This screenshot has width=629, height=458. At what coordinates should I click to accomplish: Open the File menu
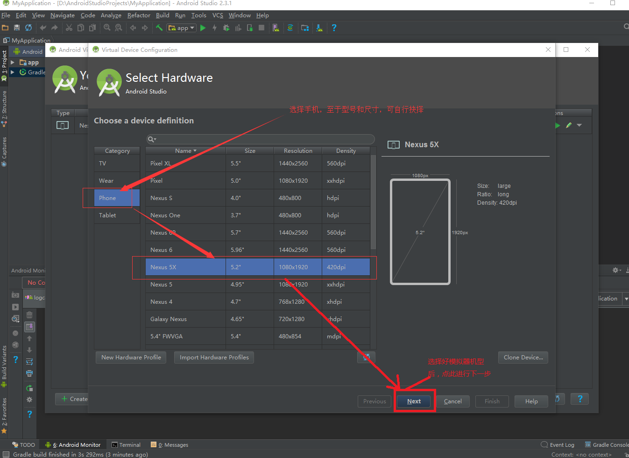coord(6,15)
